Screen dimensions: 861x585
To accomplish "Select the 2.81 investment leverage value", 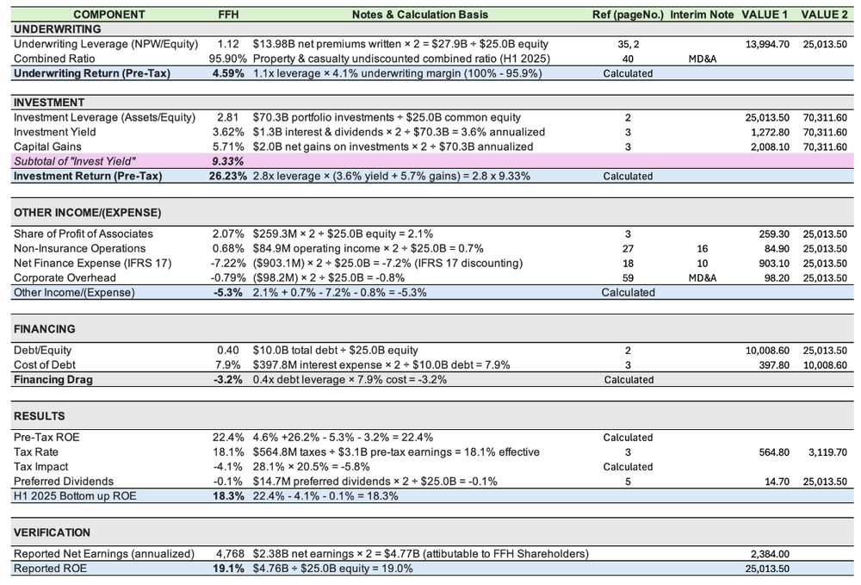I will point(228,117).
